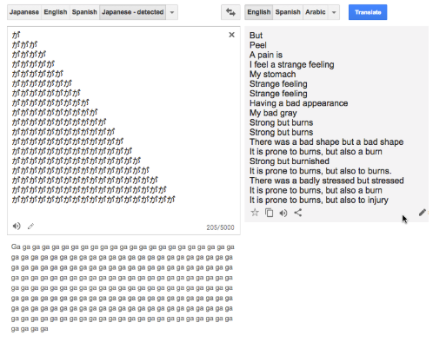Click the translated word 'Peel'
Screen dimensions: 433x342
[x=258, y=45]
